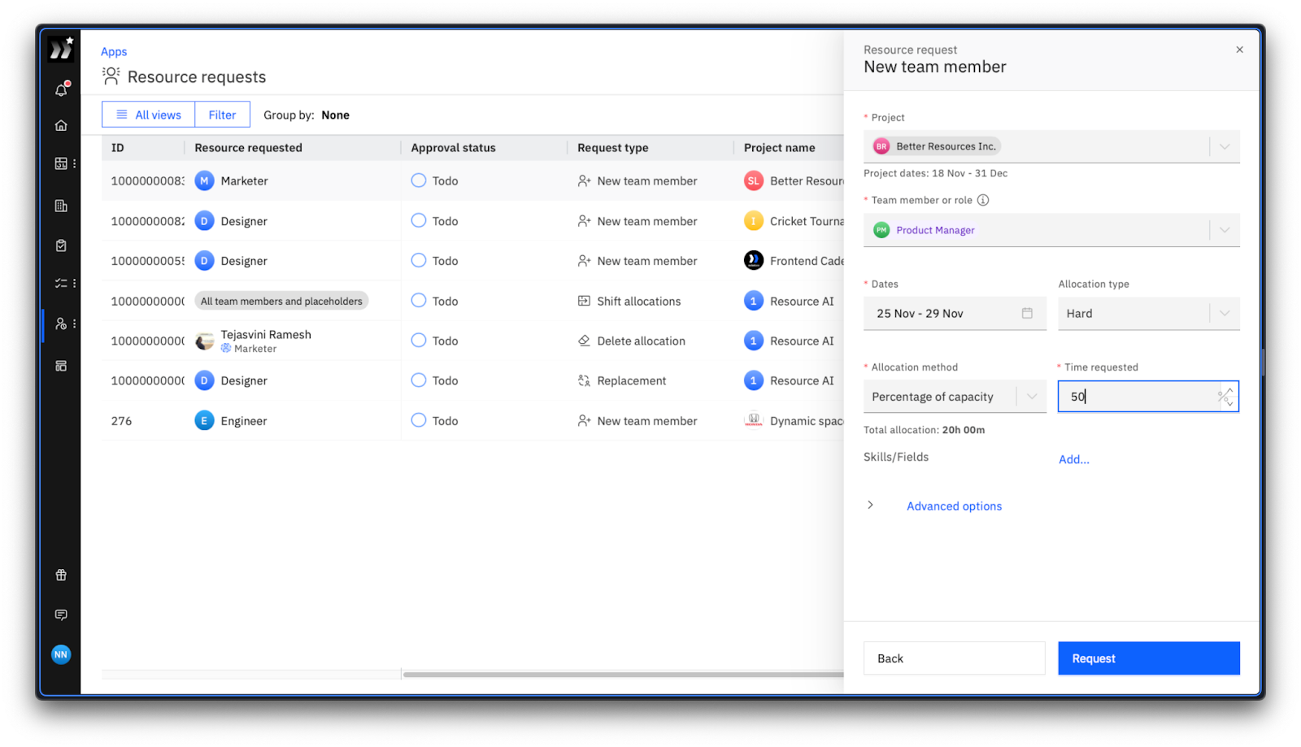Open dashboard sidebar item more menu dots
Image resolution: width=1301 pixels, height=747 pixels.
[x=74, y=163]
